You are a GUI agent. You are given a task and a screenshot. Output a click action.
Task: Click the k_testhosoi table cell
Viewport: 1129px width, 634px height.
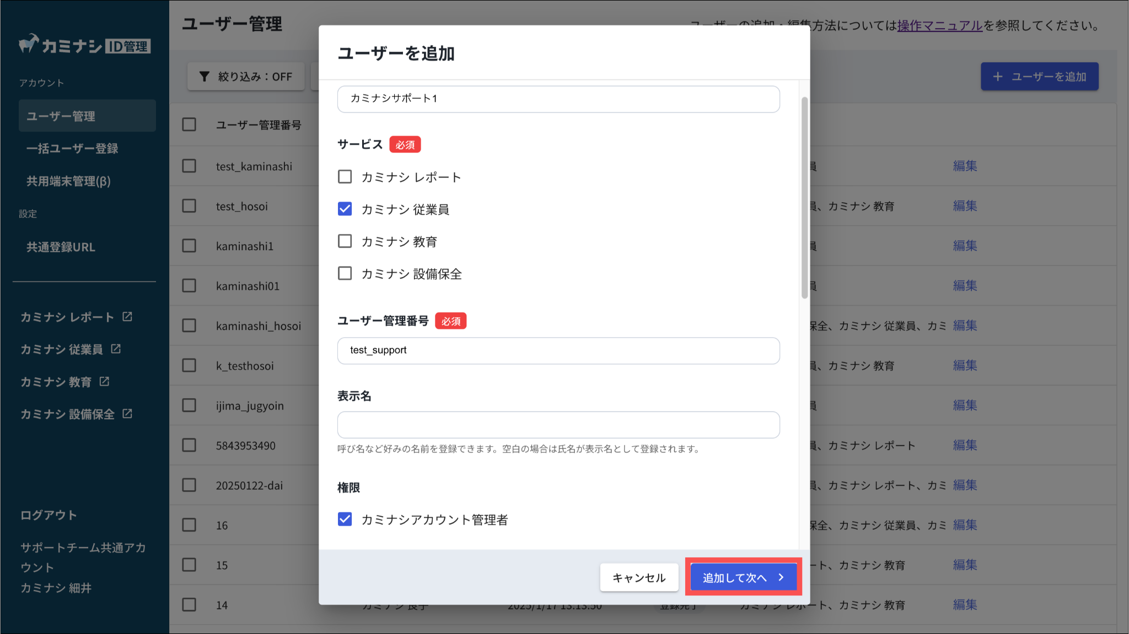pos(245,366)
